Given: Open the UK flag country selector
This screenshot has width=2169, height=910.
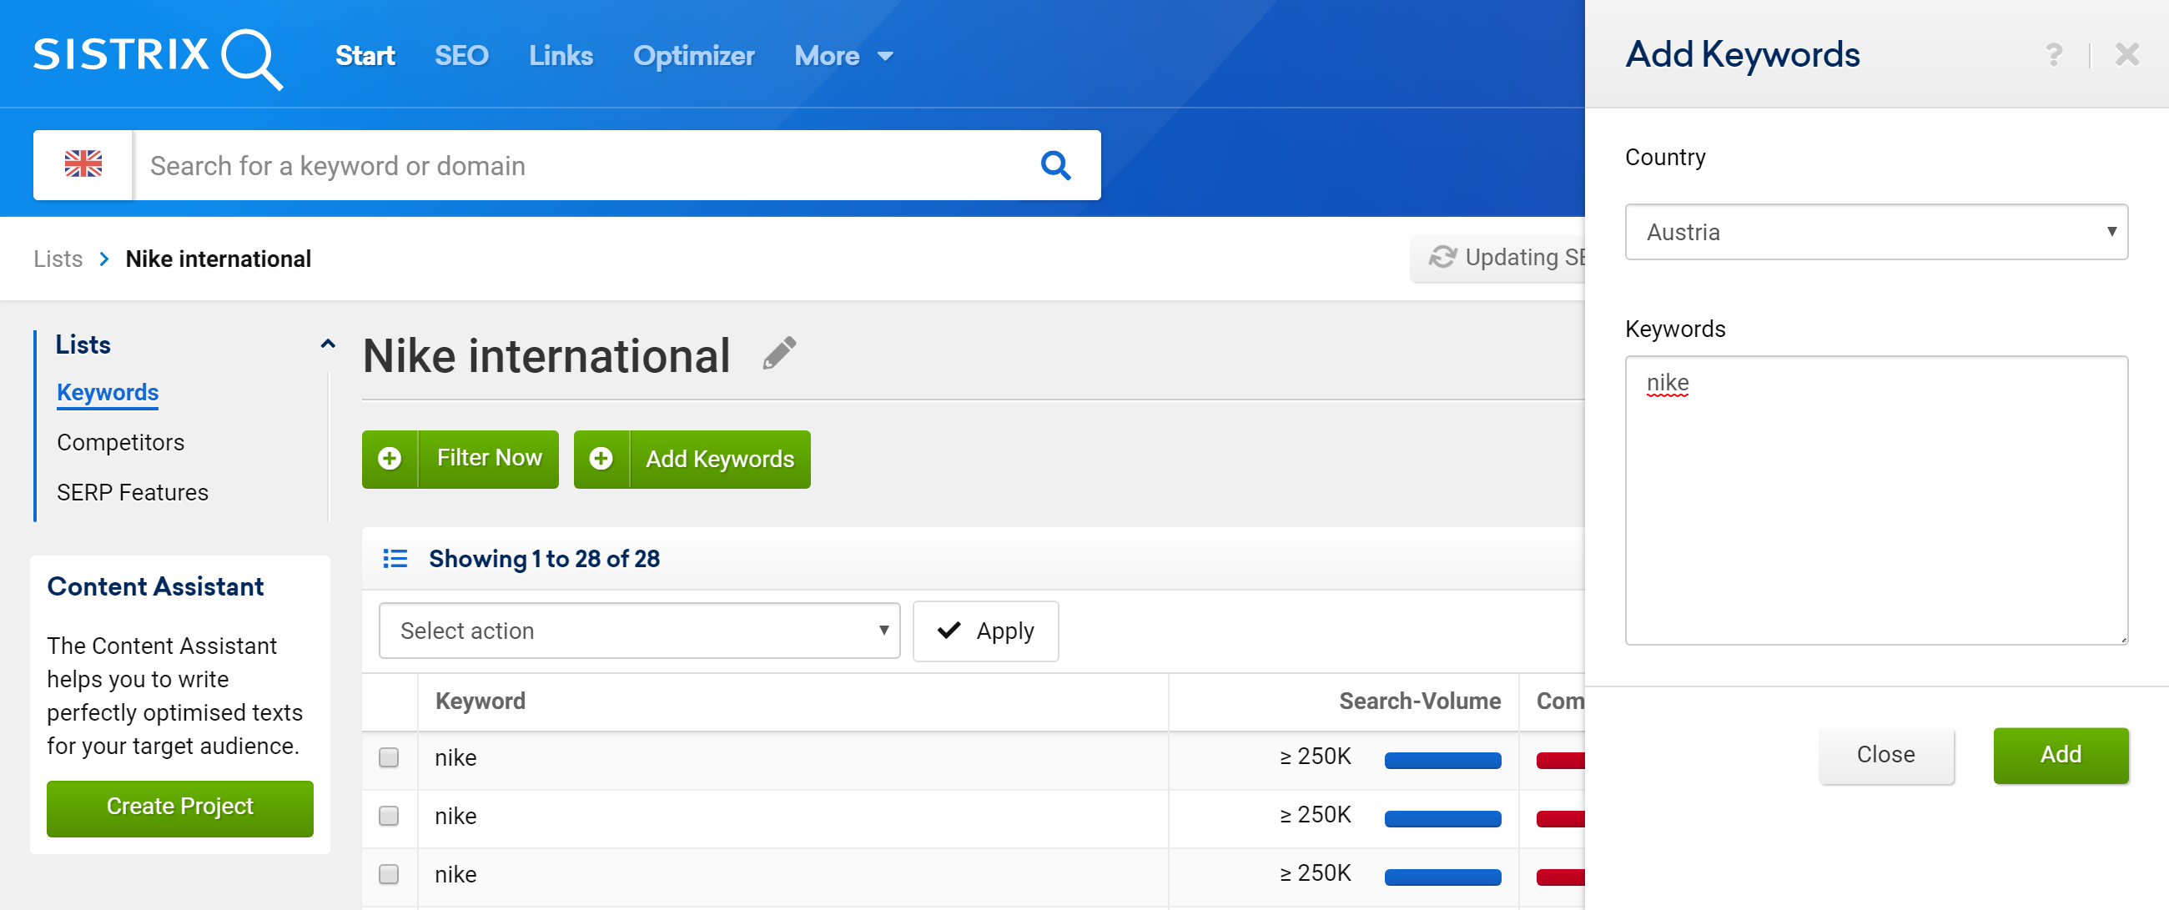Looking at the screenshot, I should coord(83,164).
